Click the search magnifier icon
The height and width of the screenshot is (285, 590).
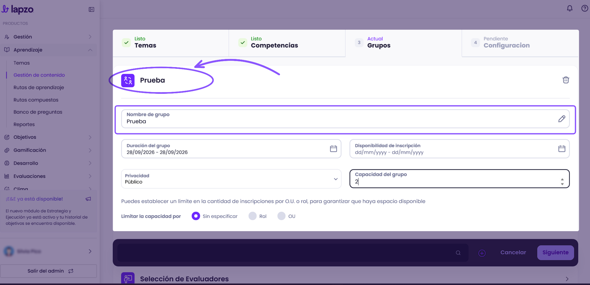pos(458,253)
